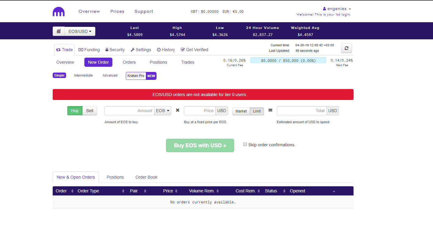Select the New Order subtab
Screen dimensions: 433x225
click(x=98, y=62)
